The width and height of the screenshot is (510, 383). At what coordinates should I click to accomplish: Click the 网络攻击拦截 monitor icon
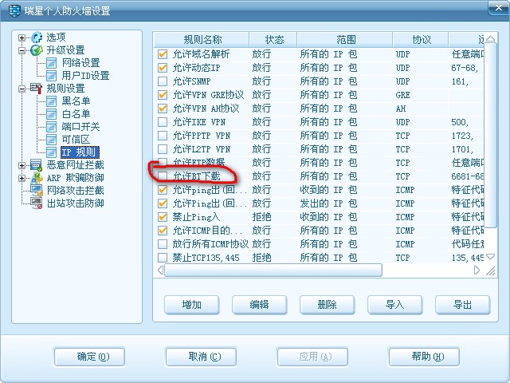pyautogui.click(x=36, y=191)
